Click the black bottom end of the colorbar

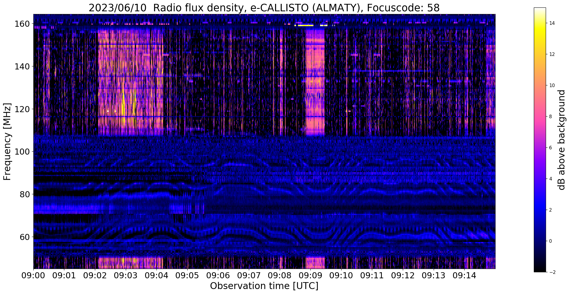[540, 269]
